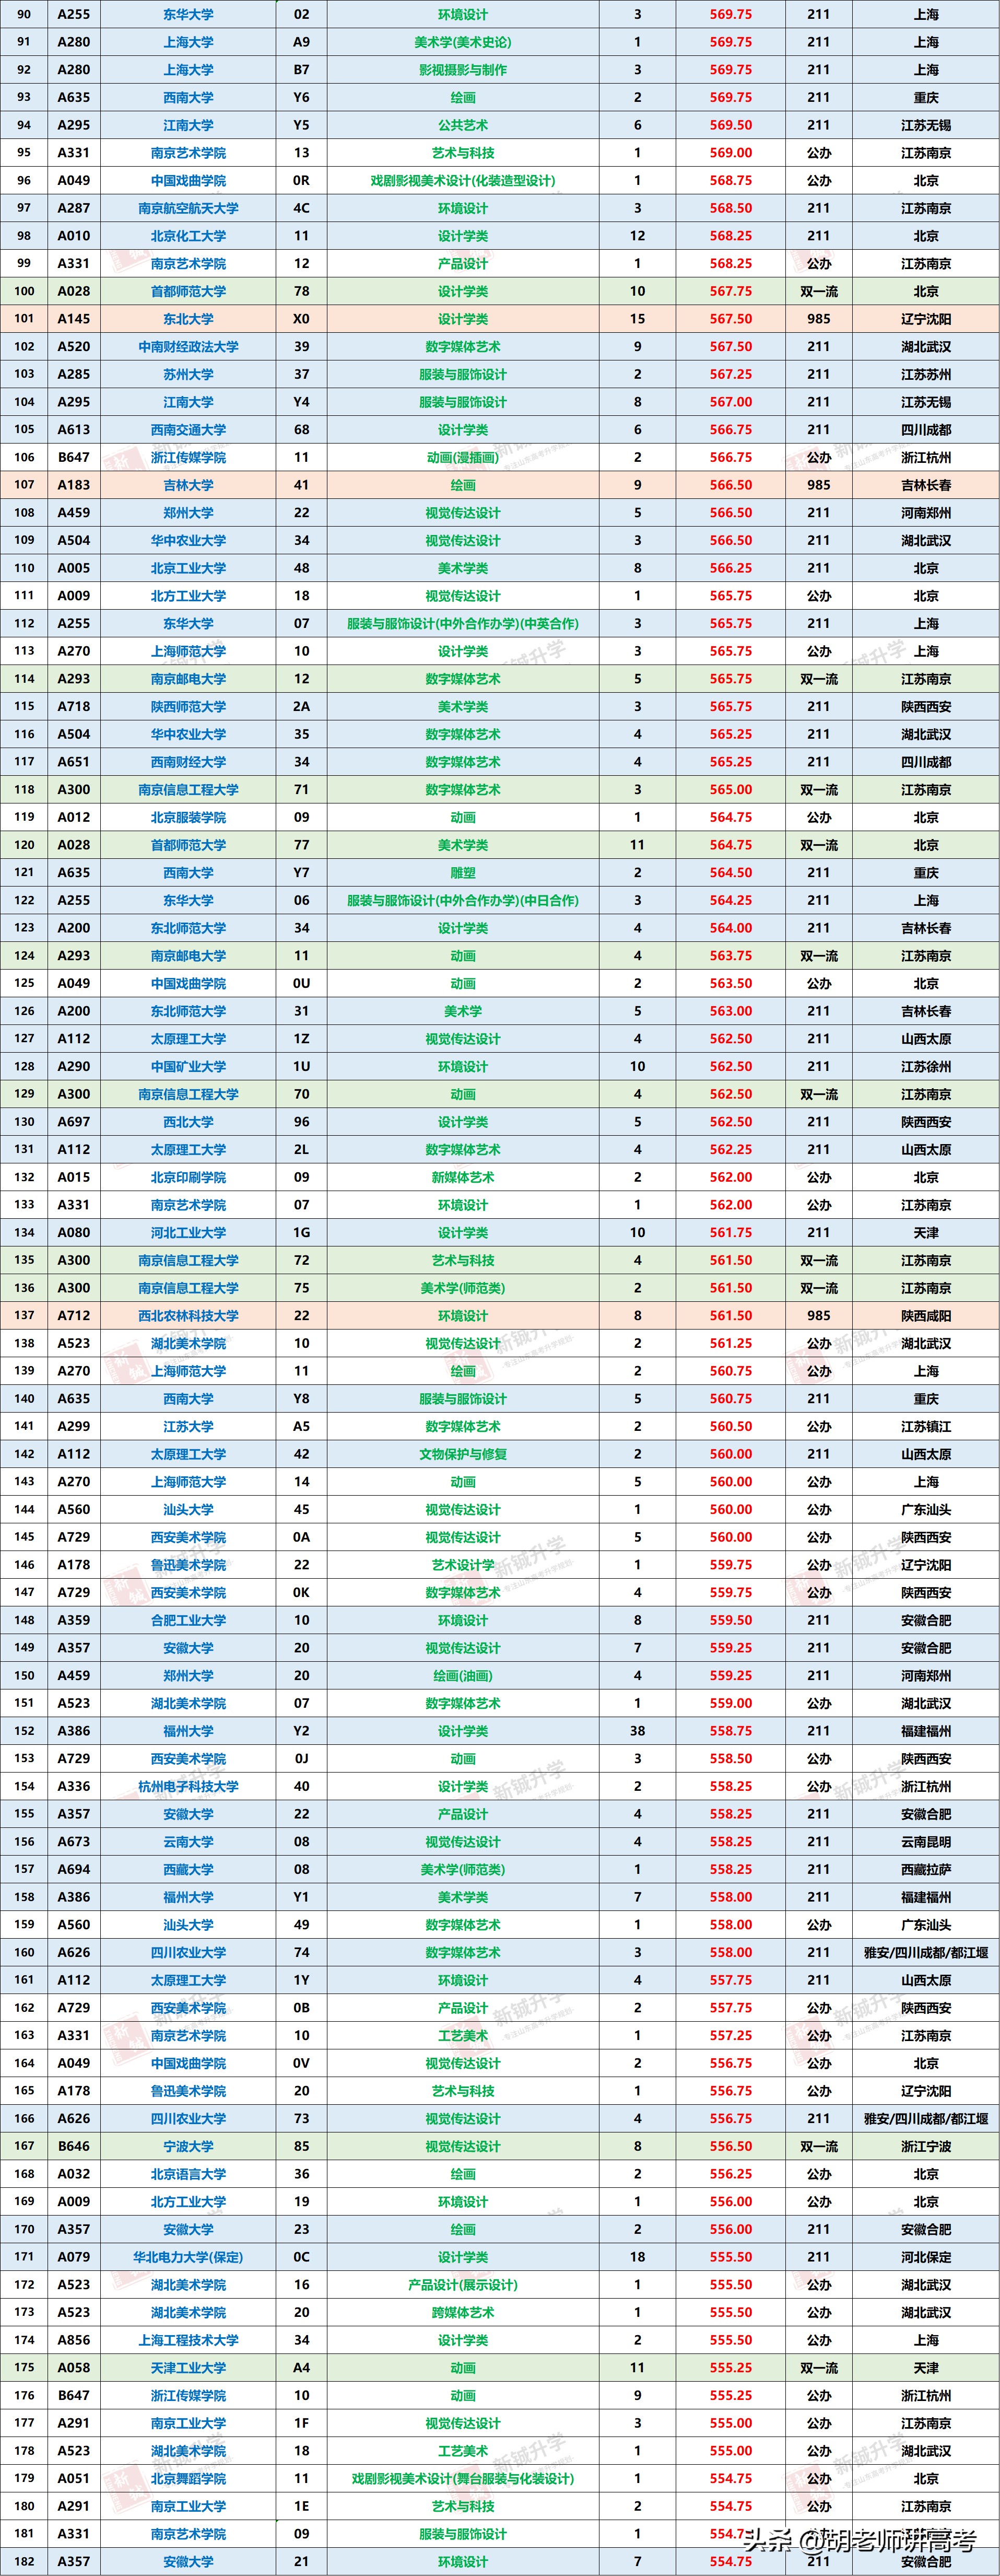Select 戏剧影视美术设计(化装造型设计) major
Viewport: 1000px width, 2576px height.
(x=462, y=181)
